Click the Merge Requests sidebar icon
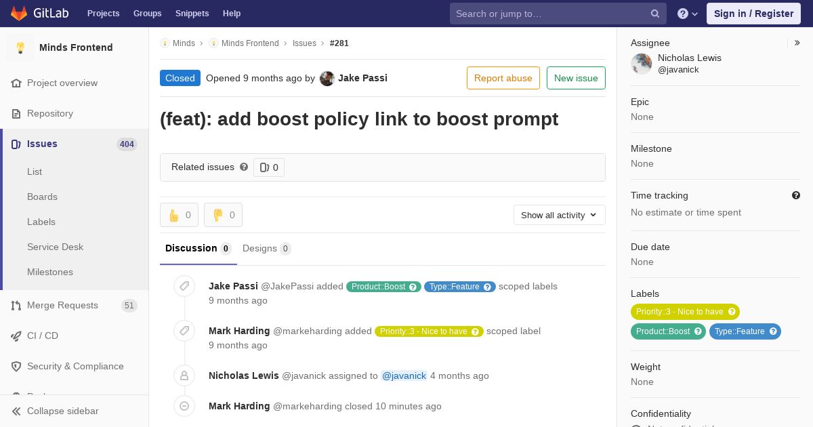Viewport: 813px width, 427px height. click(x=16, y=305)
